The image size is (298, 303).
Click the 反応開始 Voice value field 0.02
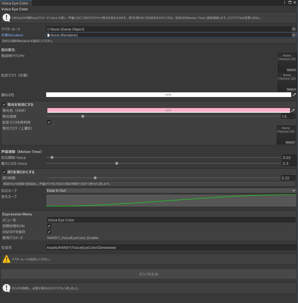coord(289,157)
